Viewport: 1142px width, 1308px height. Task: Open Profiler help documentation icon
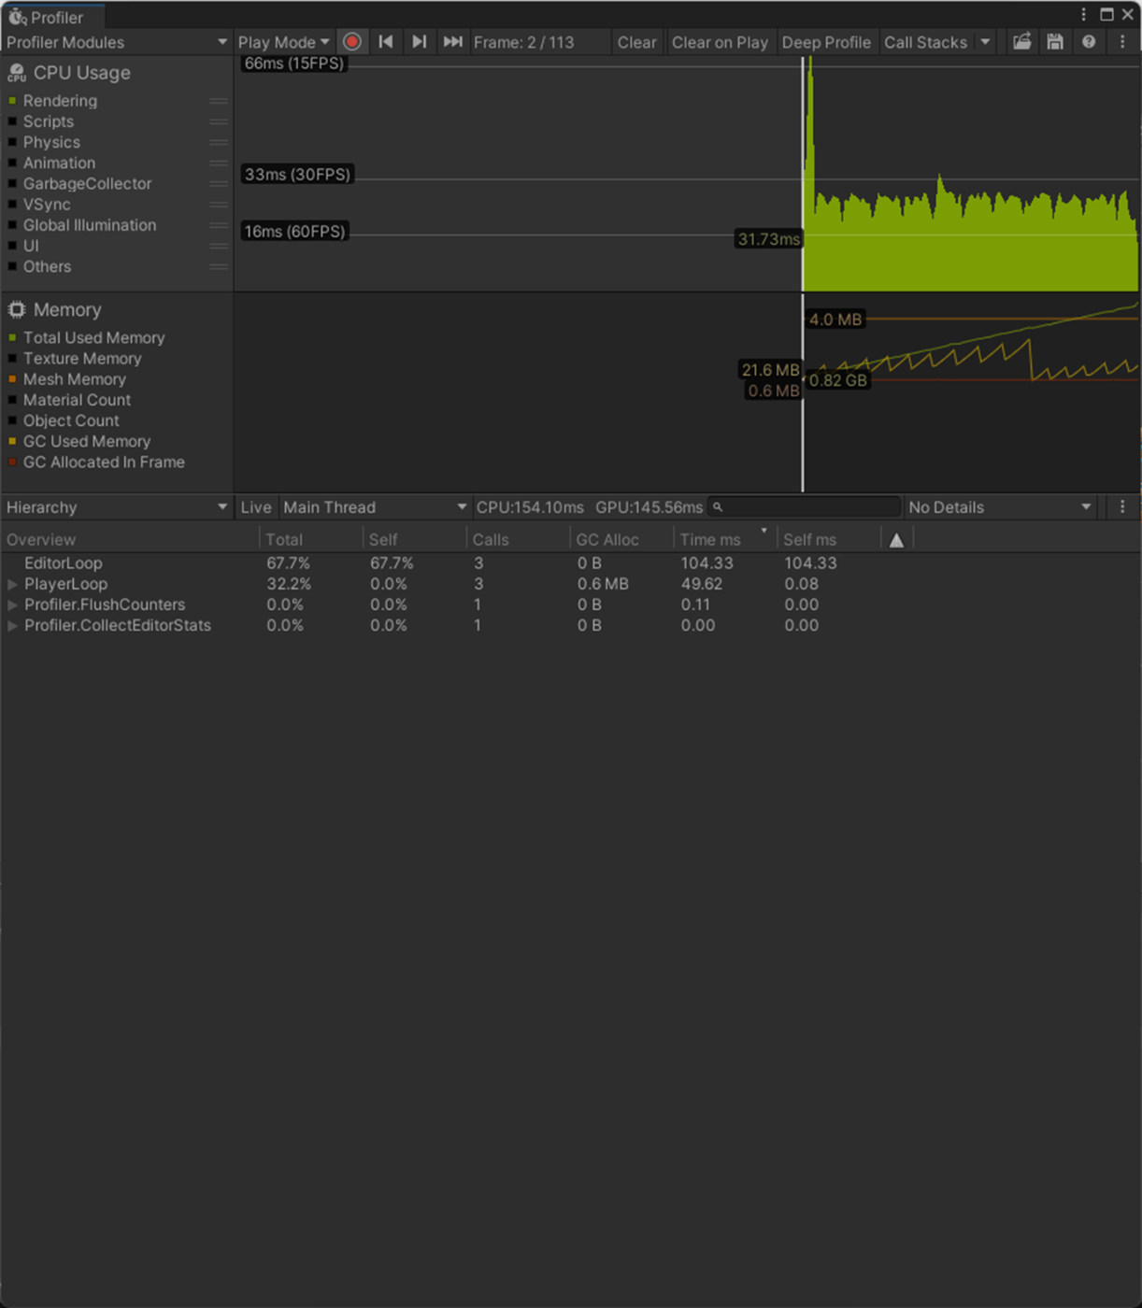pos(1089,42)
